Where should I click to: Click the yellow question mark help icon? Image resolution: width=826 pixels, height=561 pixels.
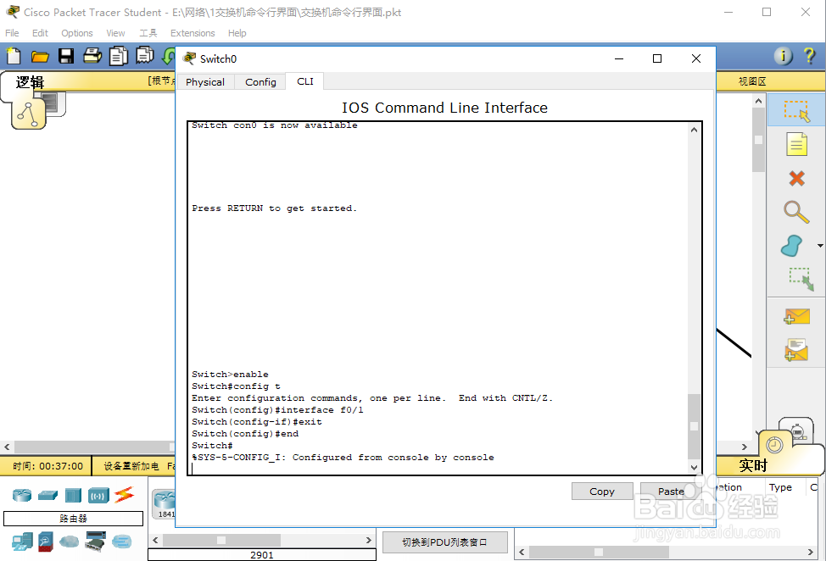pos(810,55)
